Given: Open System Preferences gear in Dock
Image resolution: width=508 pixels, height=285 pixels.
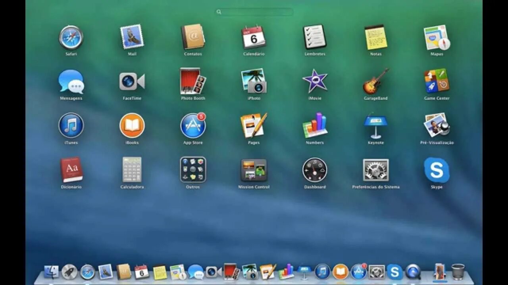Looking at the screenshot, I should [x=377, y=272].
